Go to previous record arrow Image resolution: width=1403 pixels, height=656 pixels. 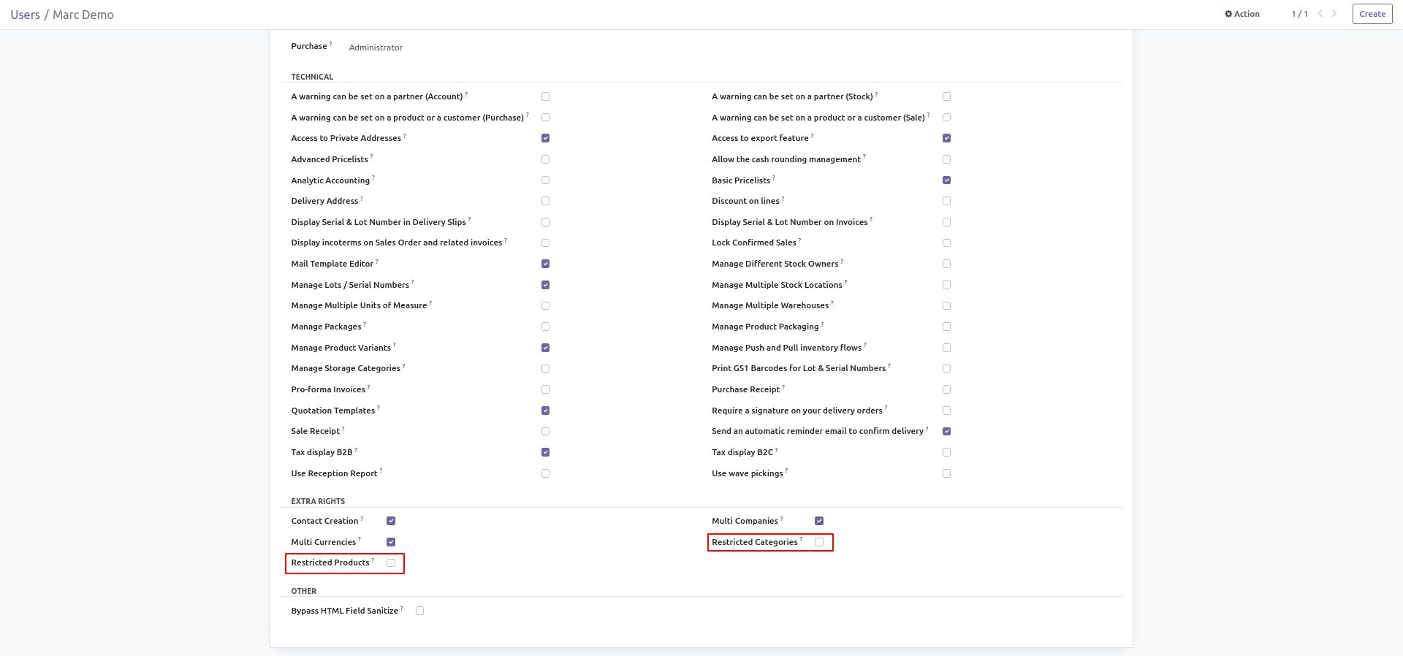pos(1320,14)
